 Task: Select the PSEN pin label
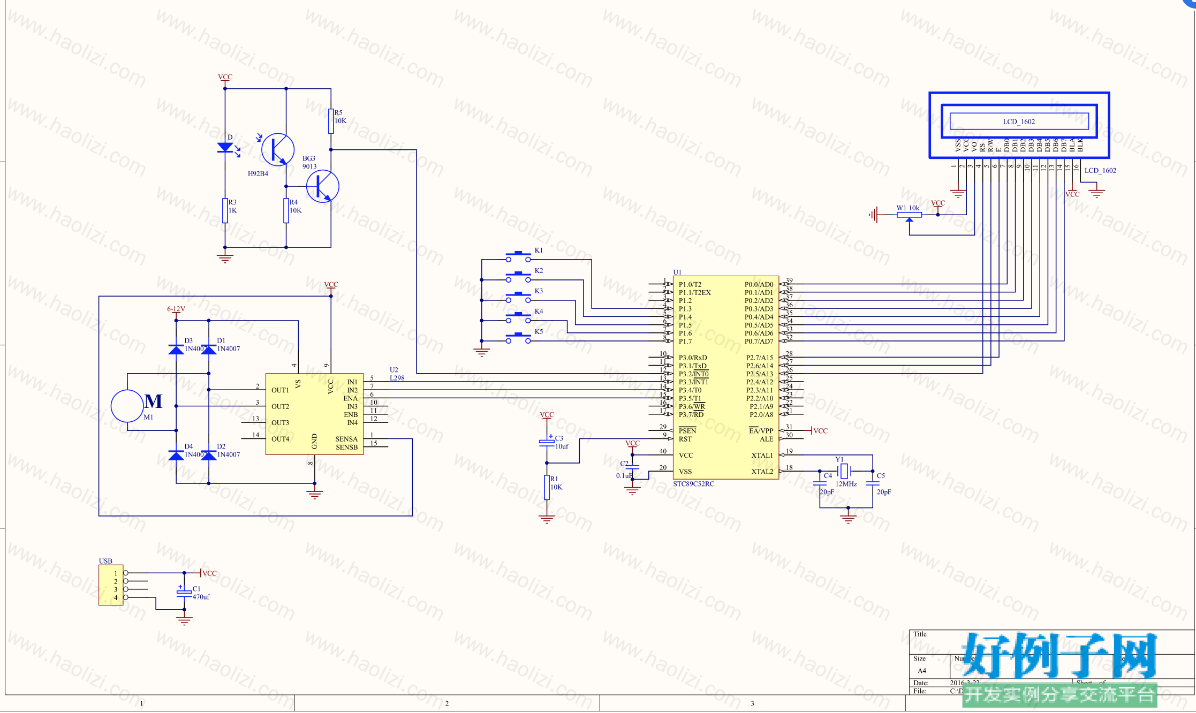coord(687,431)
